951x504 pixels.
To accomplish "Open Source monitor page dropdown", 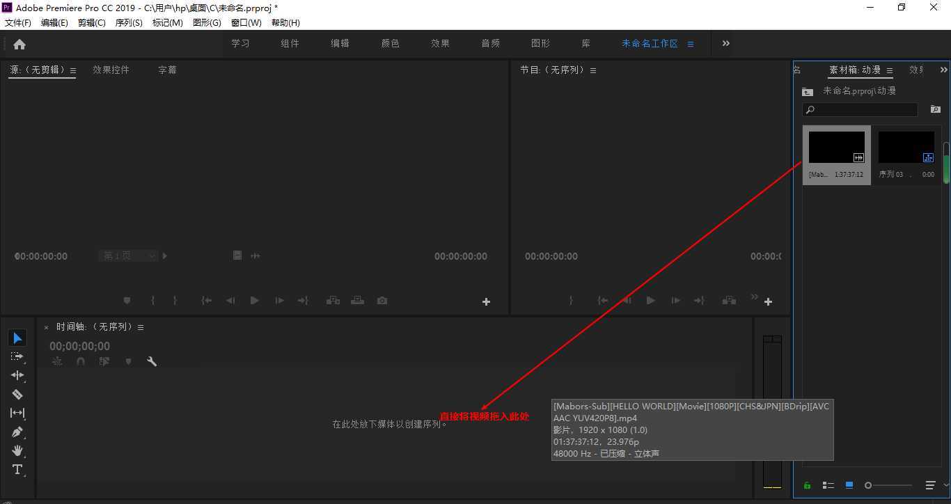I will tap(128, 256).
